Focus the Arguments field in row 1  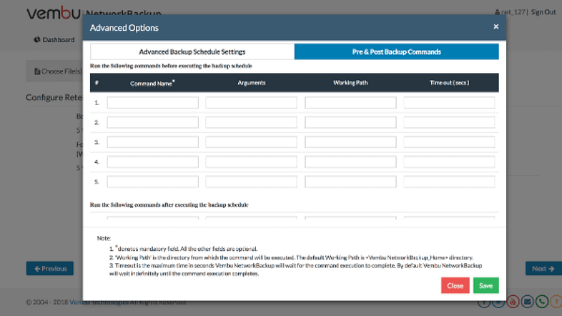[251, 103]
